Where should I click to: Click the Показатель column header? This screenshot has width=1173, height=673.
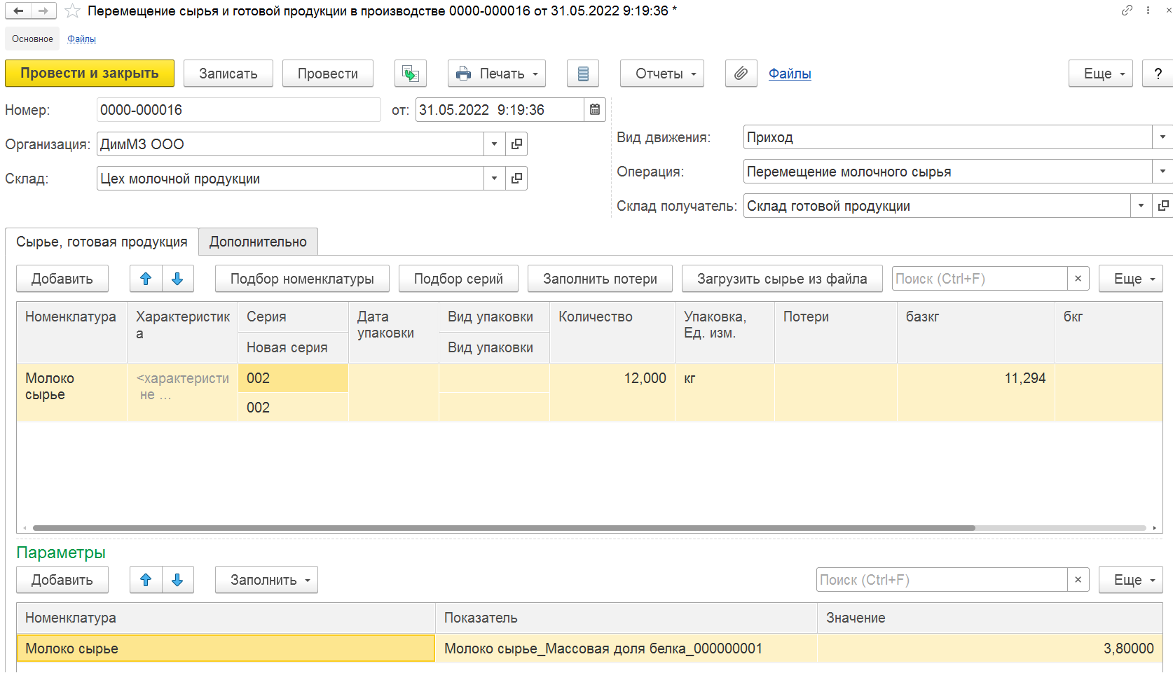(x=626, y=618)
